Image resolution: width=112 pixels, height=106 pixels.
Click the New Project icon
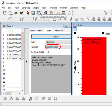5,13
